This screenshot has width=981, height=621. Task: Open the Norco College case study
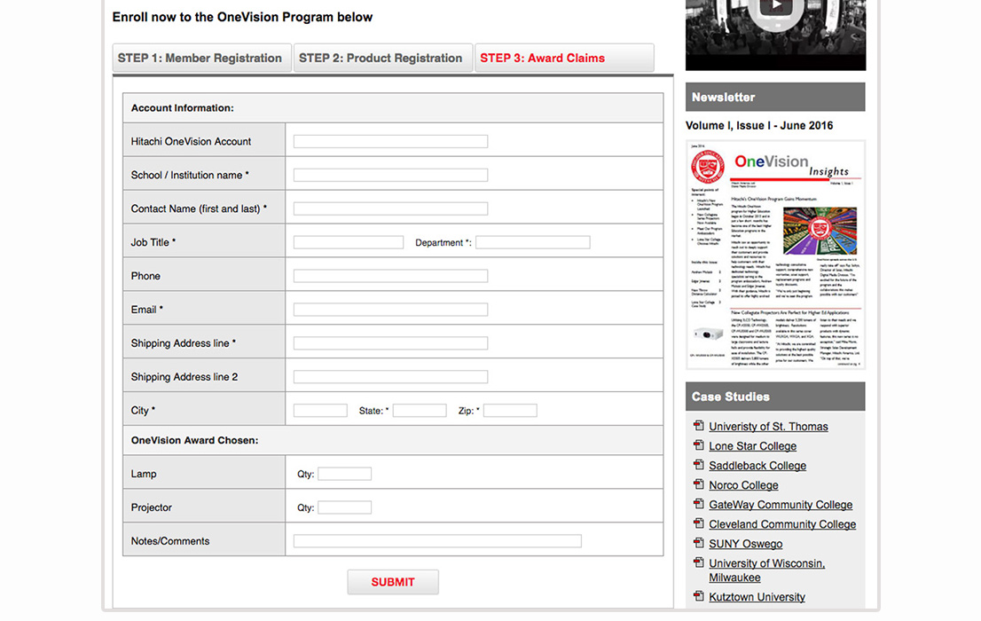[744, 485]
